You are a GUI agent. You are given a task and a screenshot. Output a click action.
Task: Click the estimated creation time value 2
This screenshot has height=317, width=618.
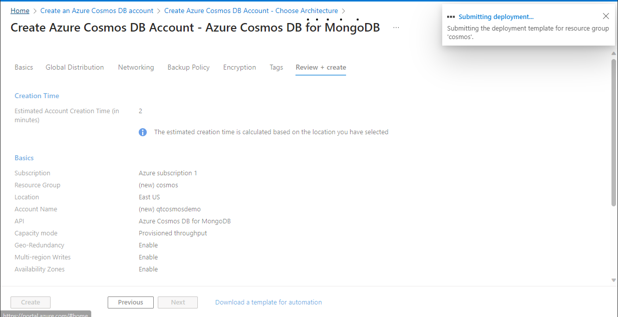[x=140, y=111]
